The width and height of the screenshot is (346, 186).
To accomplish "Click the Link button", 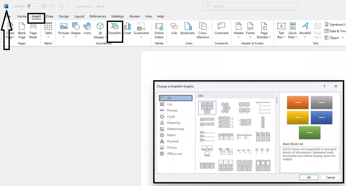I will point(174,29).
